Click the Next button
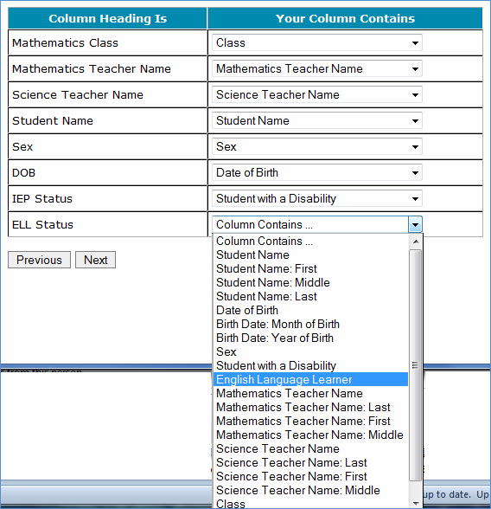The width and height of the screenshot is (491, 509). point(96,260)
